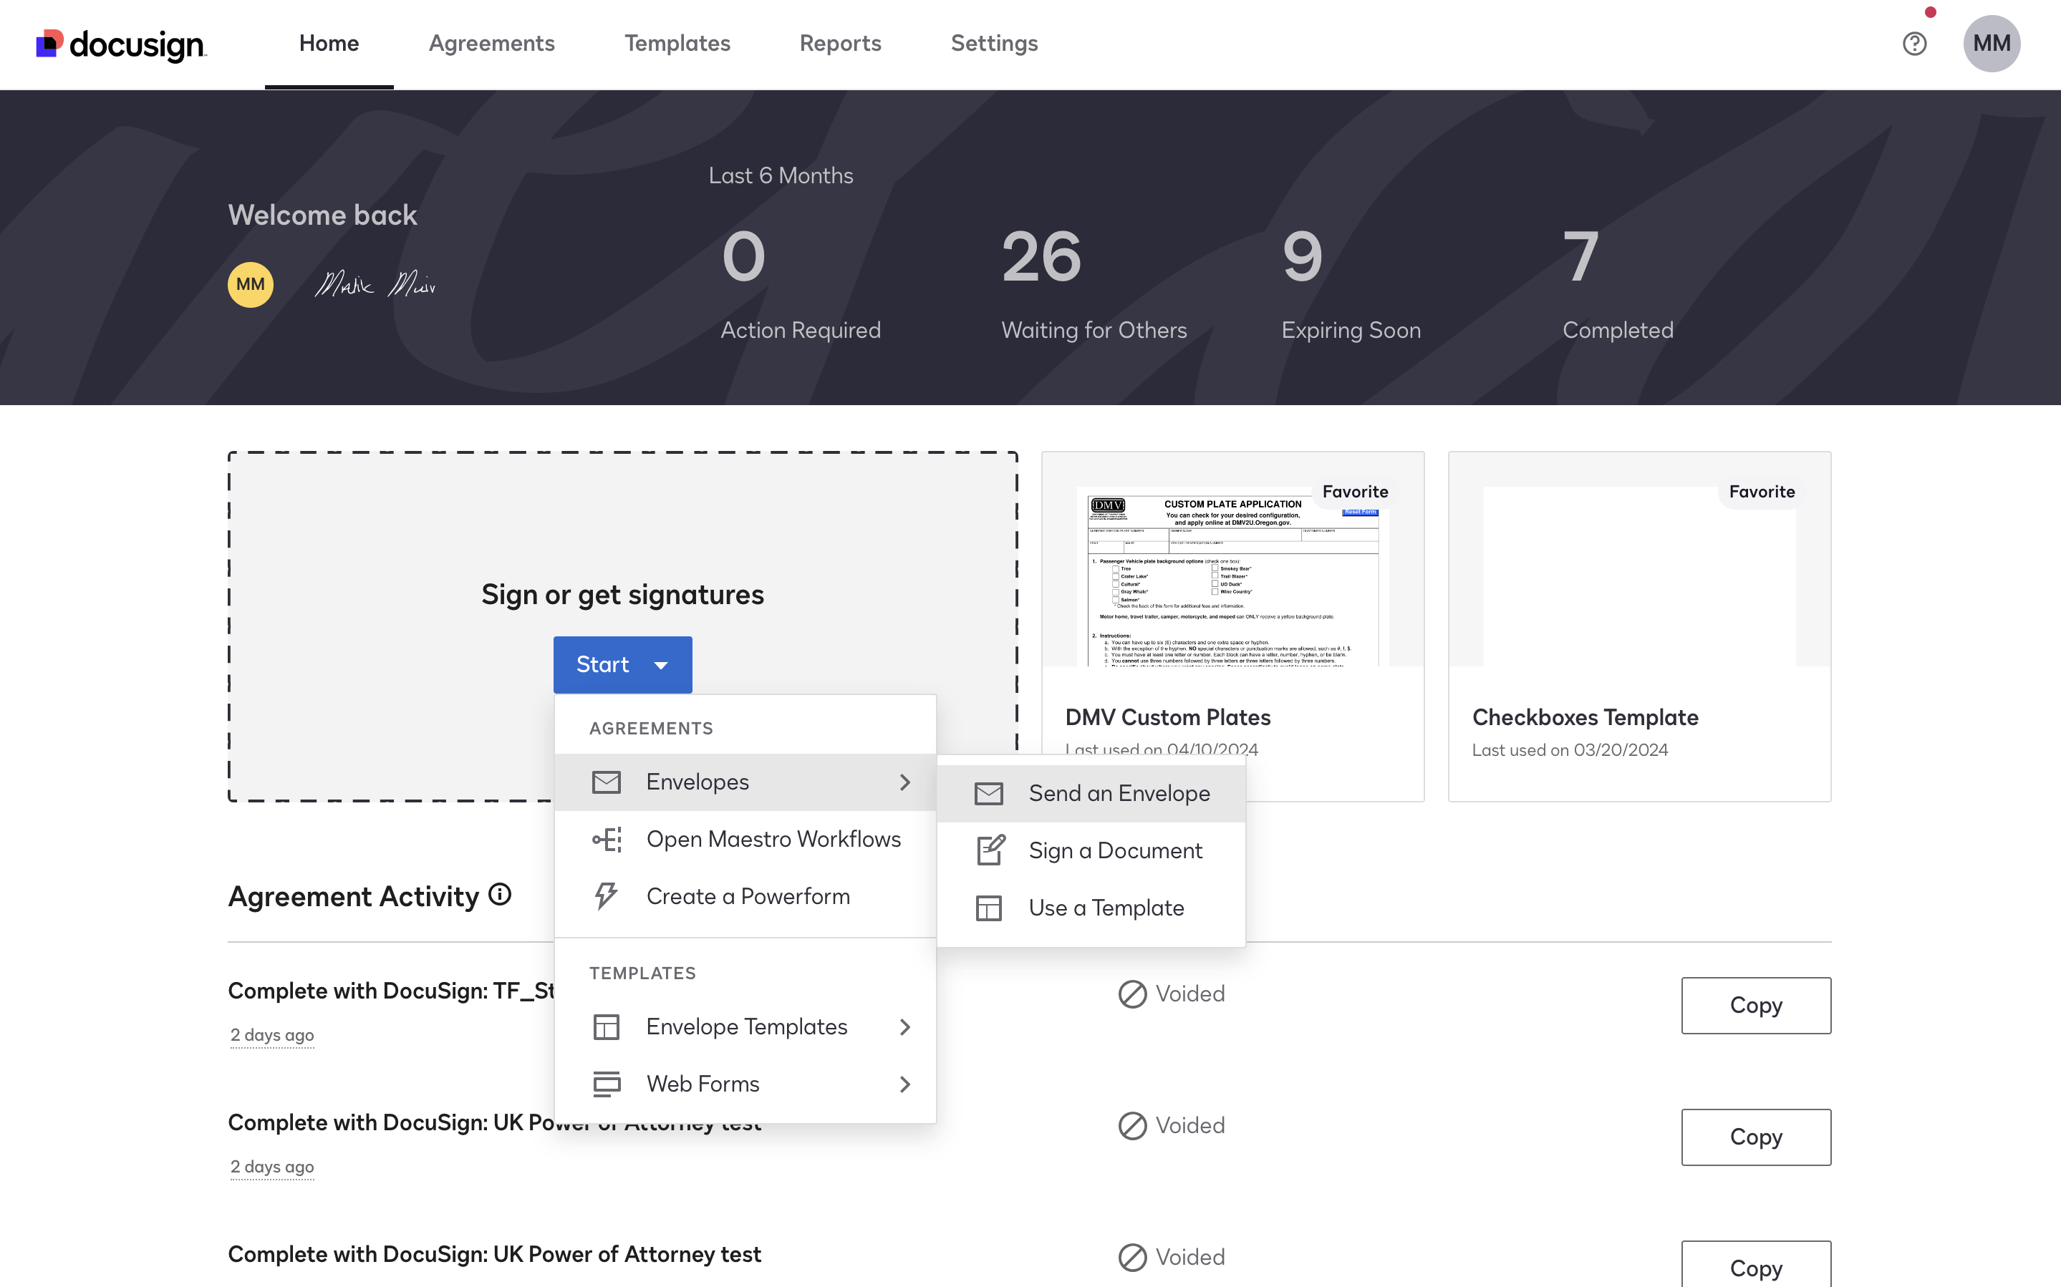Expand the Web Forms submenu chevron

[904, 1084]
